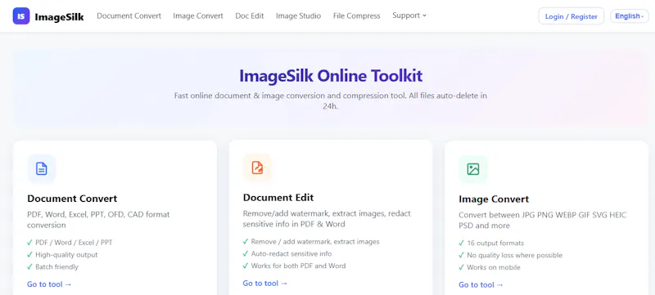This screenshot has width=655, height=295.
Task: Click 'No quality loss where possible' line
Action: [510, 255]
